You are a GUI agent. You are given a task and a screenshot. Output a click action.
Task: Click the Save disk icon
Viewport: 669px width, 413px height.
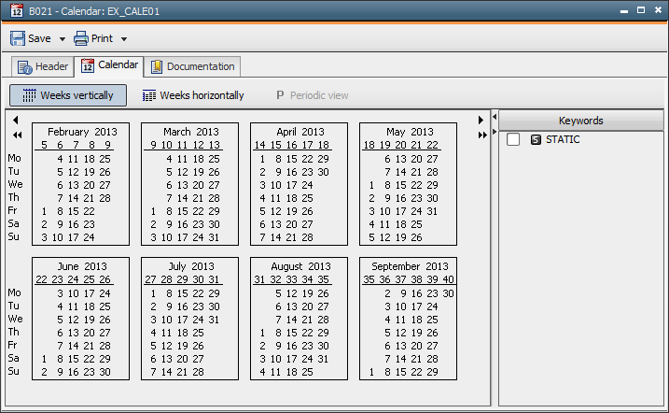[x=18, y=38]
